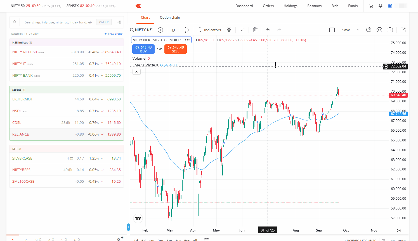
Task: Open the cart icon in the header
Action: 371,6
